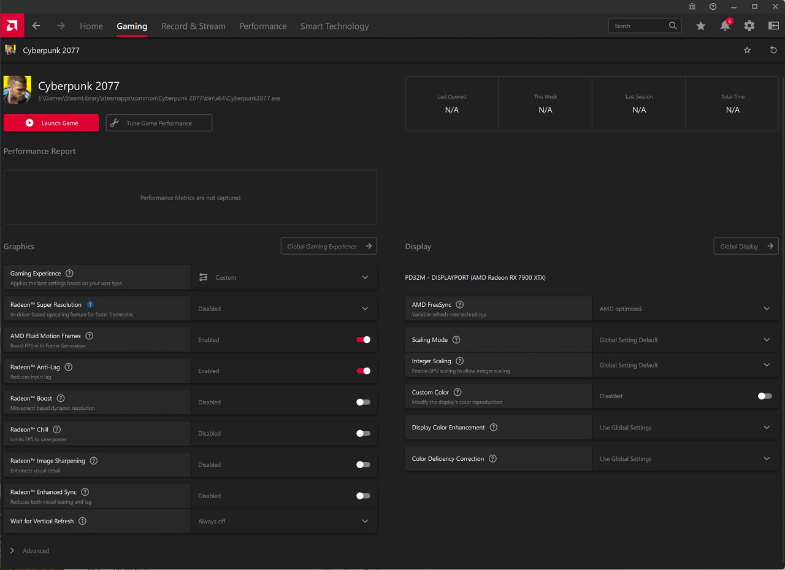Image resolution: width=785 pixels, height=570 pixels.
Task: Select the Gaming tab
Action: click(132, 26)
